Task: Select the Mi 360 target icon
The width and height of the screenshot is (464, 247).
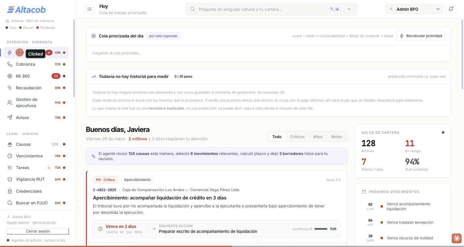Action: pos(10,76)
